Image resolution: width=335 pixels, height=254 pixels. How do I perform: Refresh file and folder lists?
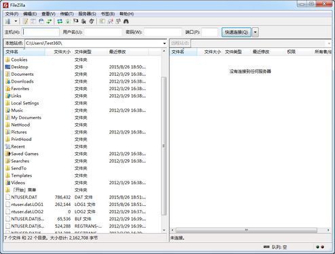(60, 22)
